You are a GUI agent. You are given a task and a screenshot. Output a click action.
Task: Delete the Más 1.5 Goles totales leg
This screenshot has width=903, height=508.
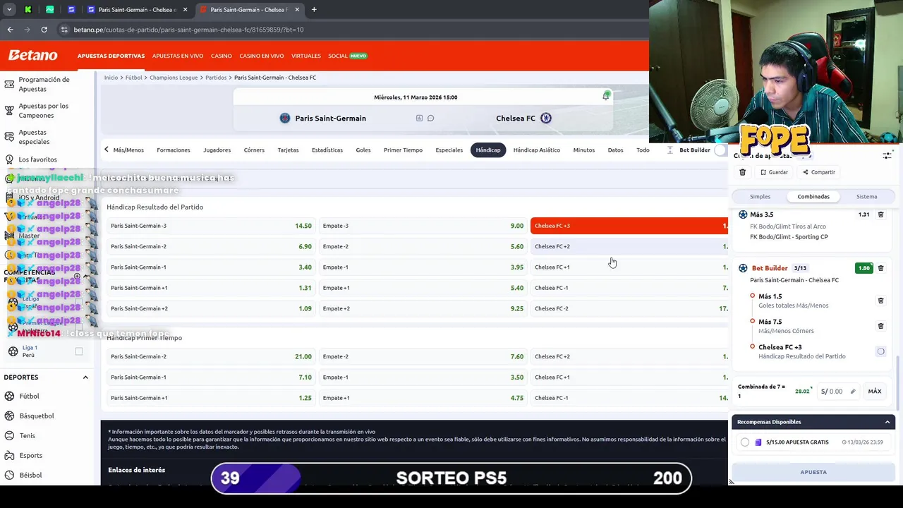[x=880, y=301]
